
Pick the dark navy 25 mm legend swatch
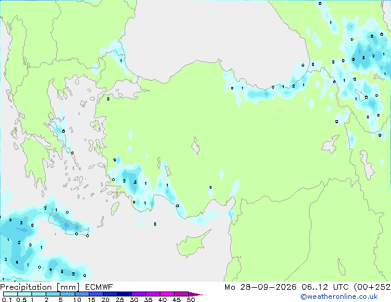[x=125, y=294]
